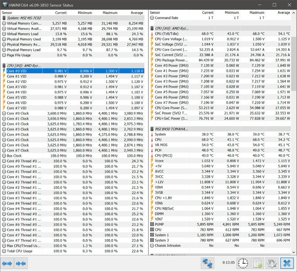Click the thermometer icon beside CPU (Tctl/Tdie)
Screen dimensions: 297x272
point(152,34)
